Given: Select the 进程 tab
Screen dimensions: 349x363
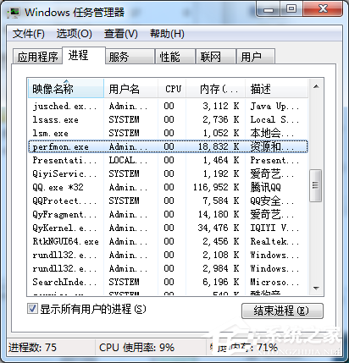Looking at the screenshot, I should click(84, 55).
